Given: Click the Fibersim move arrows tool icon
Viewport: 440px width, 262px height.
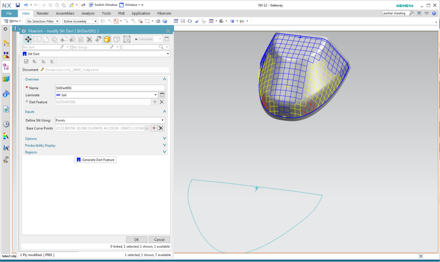Looking at the screenshot, I should (28, 39).
